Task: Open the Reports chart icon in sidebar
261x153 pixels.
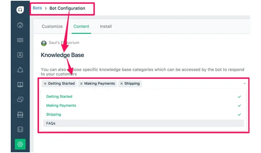Action: coord(20,129)
